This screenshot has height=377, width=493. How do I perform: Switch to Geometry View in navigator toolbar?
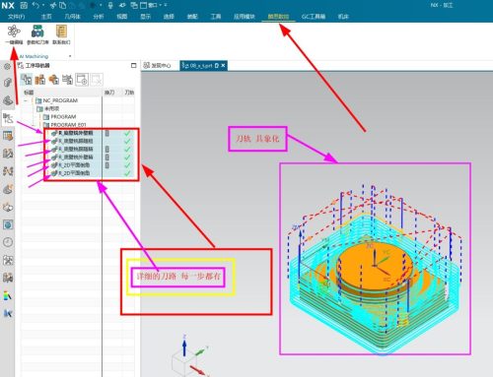53,80
